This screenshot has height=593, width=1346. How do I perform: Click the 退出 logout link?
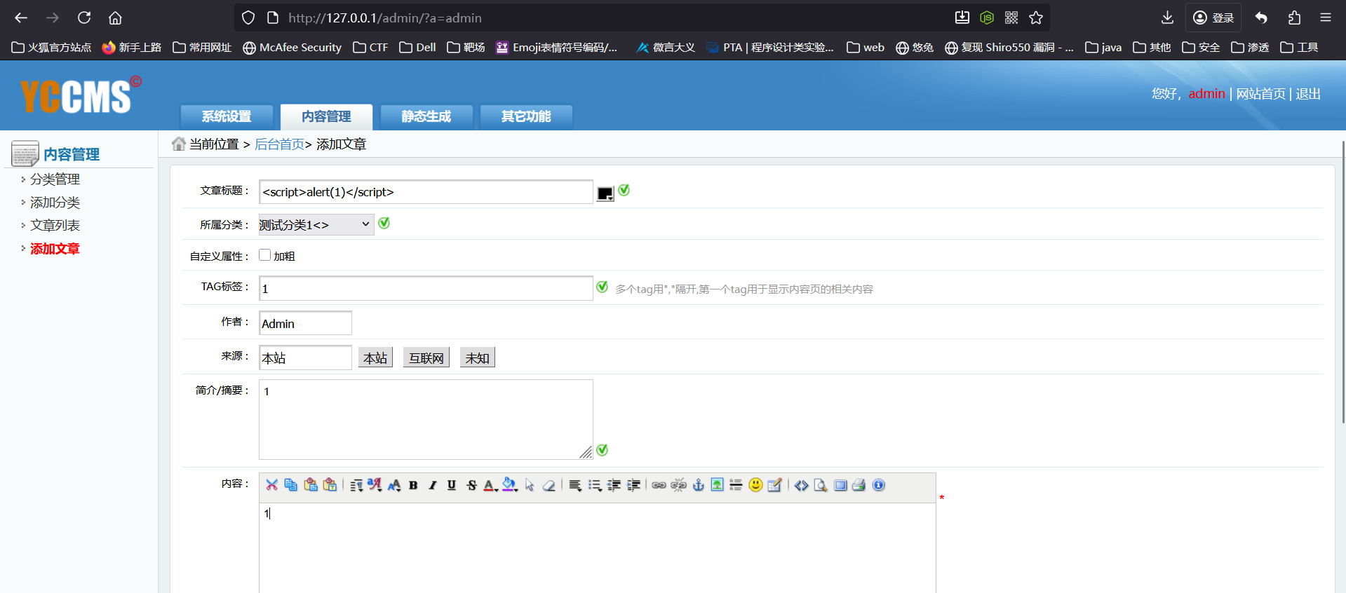1307,94
